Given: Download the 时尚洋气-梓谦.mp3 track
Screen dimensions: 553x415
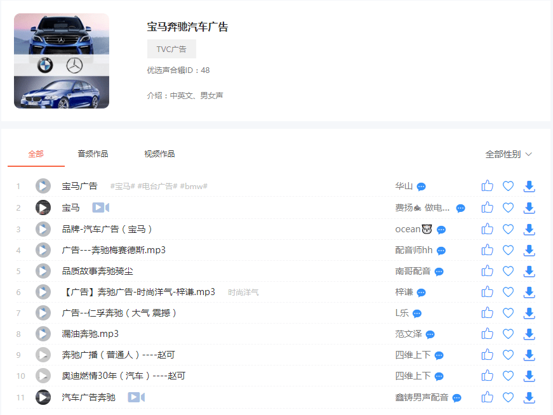Looking at the screenshot, I should click(x=529, y=293).
